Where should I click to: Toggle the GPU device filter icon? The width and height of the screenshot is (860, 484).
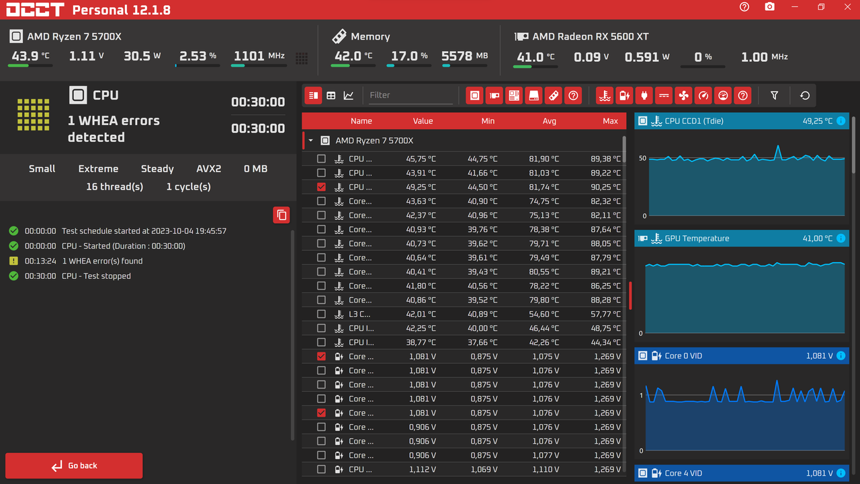(x=494, y=95)
